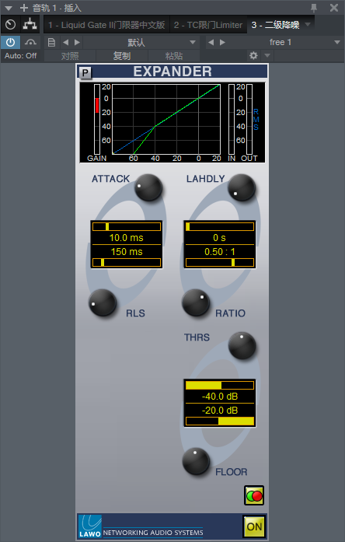
Task: Click the pin window icon
Action: [x=314, y=8]
